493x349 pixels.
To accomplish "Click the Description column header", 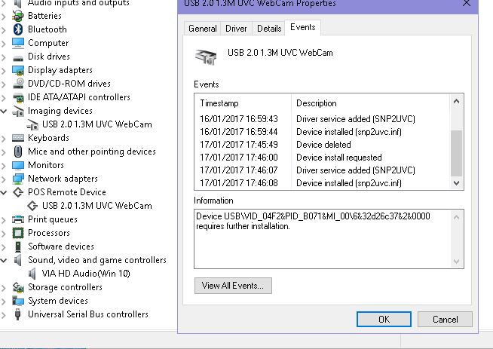I will [x=371, y=103].
